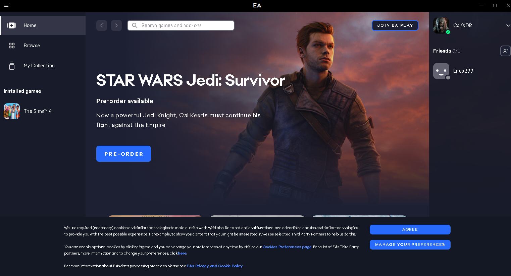Open the Cookies Preferences page link
Screen dimensions: 511x276
(287, 247)
